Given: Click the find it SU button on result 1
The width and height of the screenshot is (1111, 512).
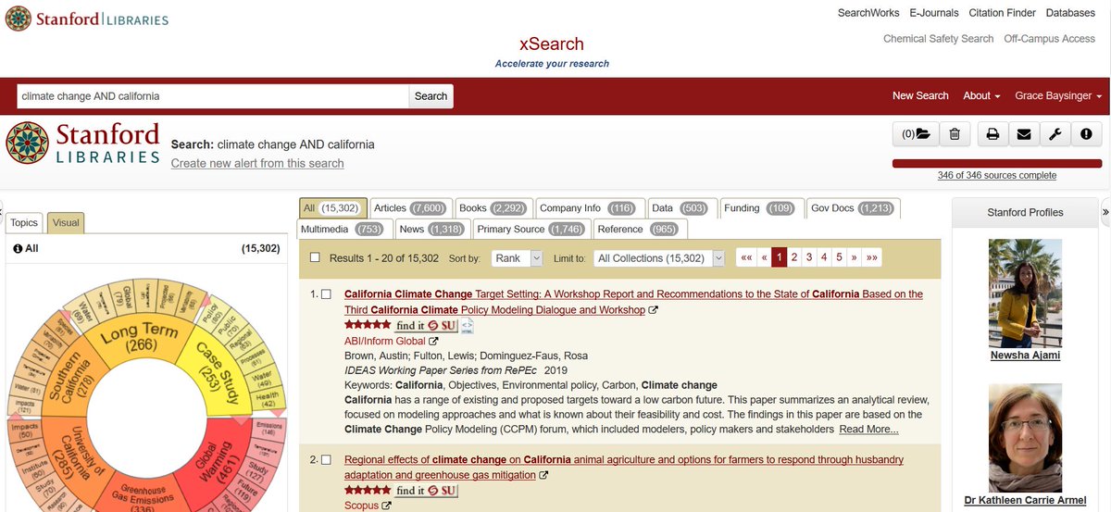Looking at the screenshot, I should point(426,325).
